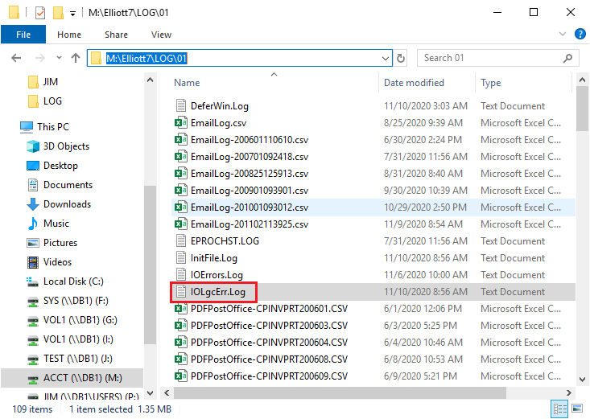
Task: Open the recent locations dropdown
Action: 59,58
